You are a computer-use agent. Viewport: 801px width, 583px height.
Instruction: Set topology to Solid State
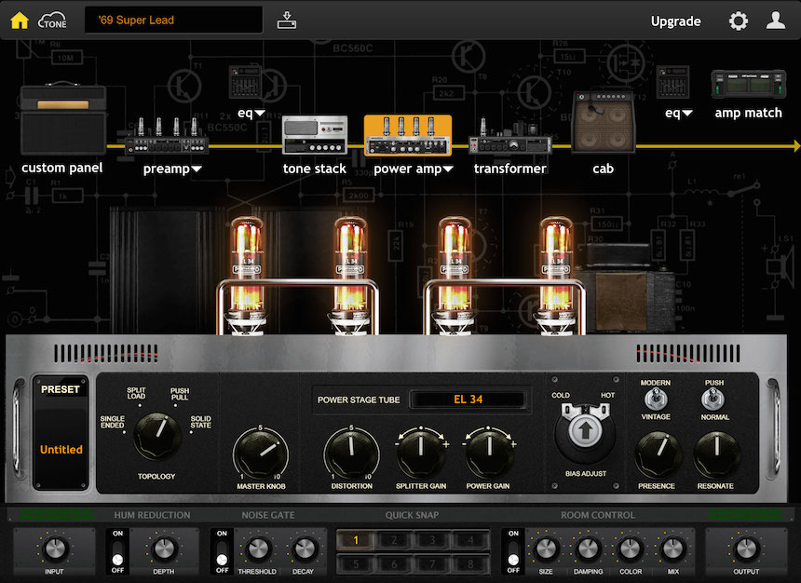(x=201, y=422)
